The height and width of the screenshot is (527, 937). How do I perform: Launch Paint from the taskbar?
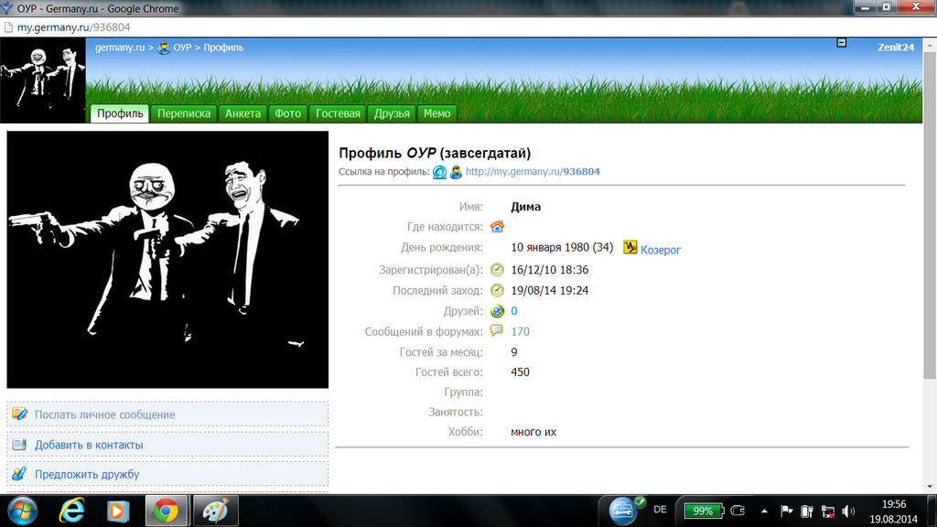(x=215, y=510)
